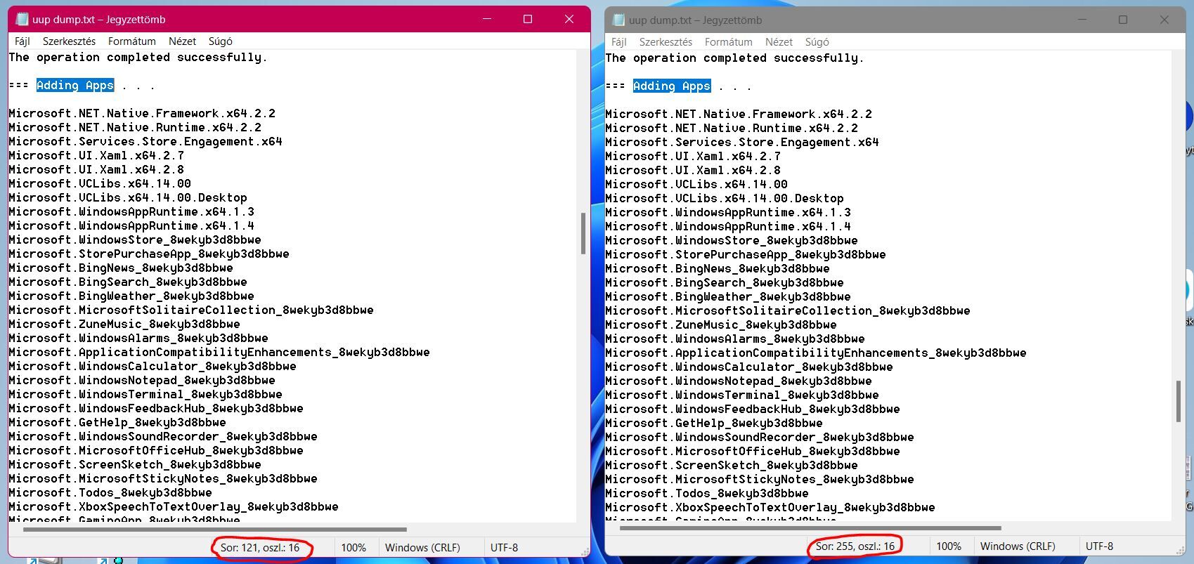
Task: Click 100% zoom indicator in right status bar
Action: pyautogui.click(x=949, y=546)
